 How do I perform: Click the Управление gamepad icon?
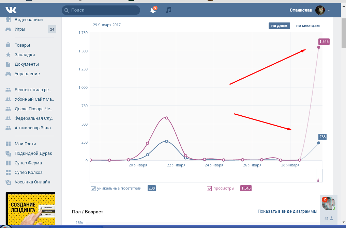[8, 74]
